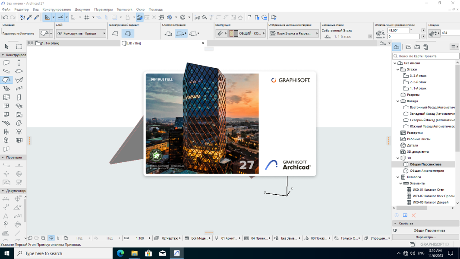Pick up parameters with eyedropper icon
The height and width of the screenshot is (259, 460).
29,17
